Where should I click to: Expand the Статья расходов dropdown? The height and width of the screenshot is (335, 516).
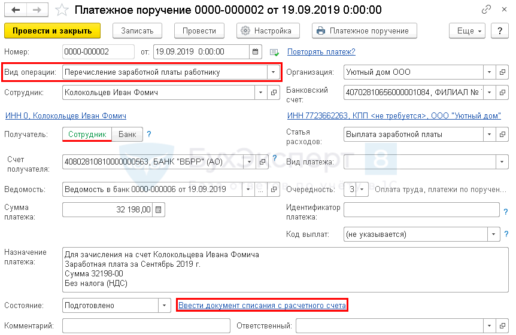[489, 134]
